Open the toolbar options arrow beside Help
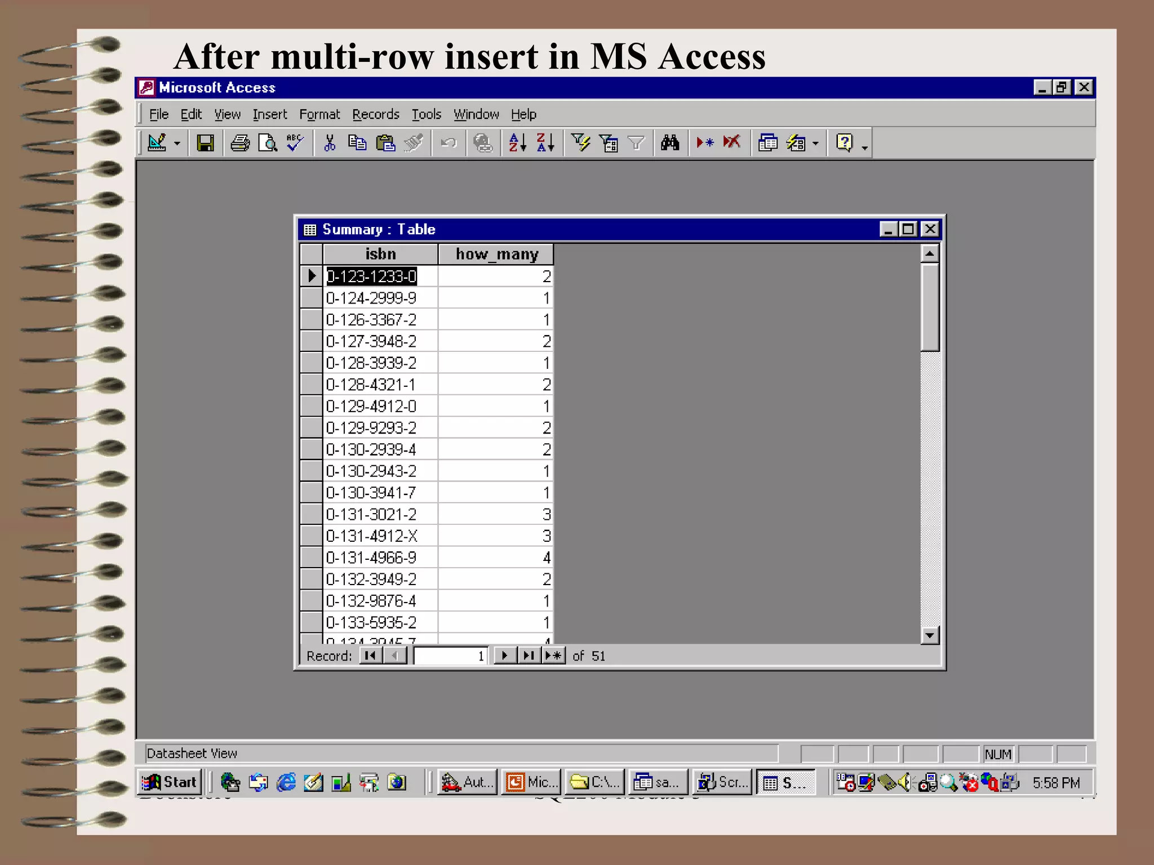1154x865 pixels. pos(865,148)
